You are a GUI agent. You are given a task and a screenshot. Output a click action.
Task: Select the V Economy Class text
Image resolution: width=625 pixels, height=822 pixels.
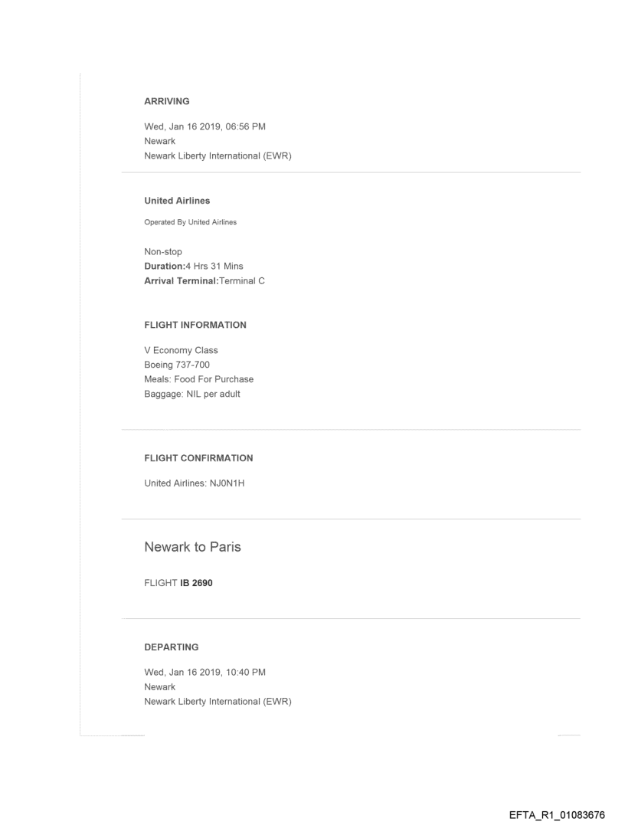click(x=181, y=350)
